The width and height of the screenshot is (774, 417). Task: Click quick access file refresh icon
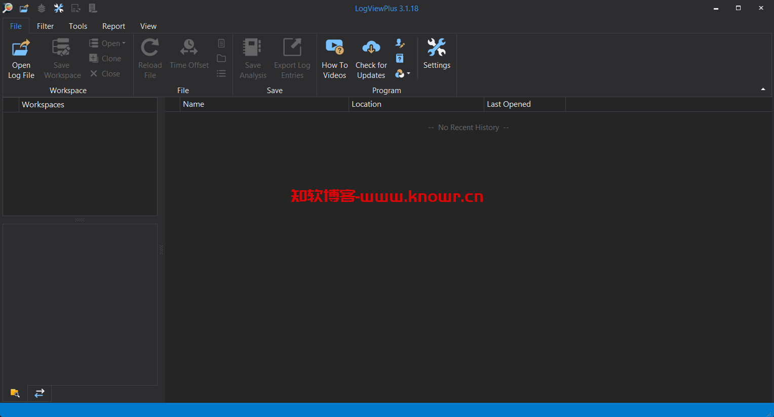click(76, 8)
